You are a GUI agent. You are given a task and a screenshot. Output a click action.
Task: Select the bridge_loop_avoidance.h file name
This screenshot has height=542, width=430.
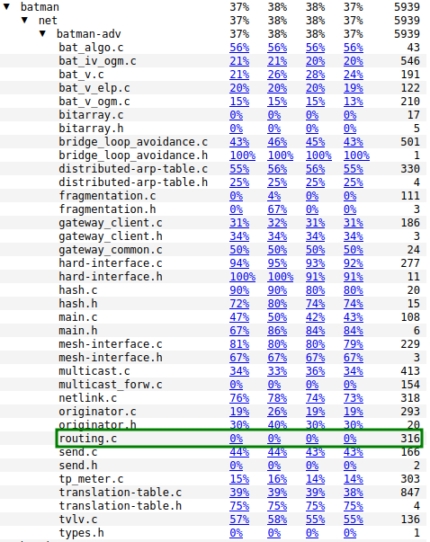pyautogui.click(x=133, y=155)
